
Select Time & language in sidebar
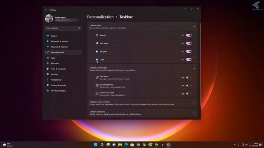[x=63, y=69]
